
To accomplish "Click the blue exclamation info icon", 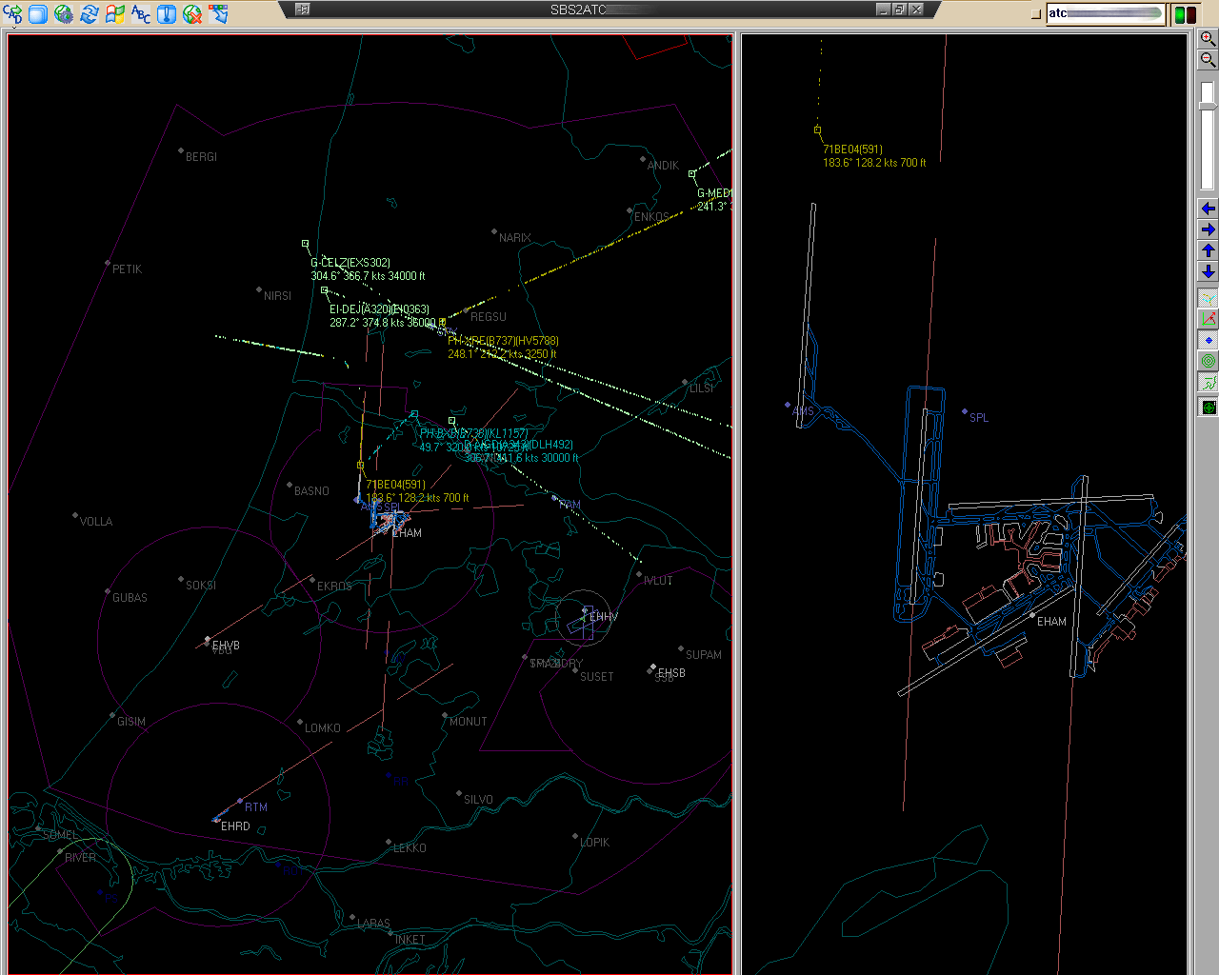I will point(167,14).
